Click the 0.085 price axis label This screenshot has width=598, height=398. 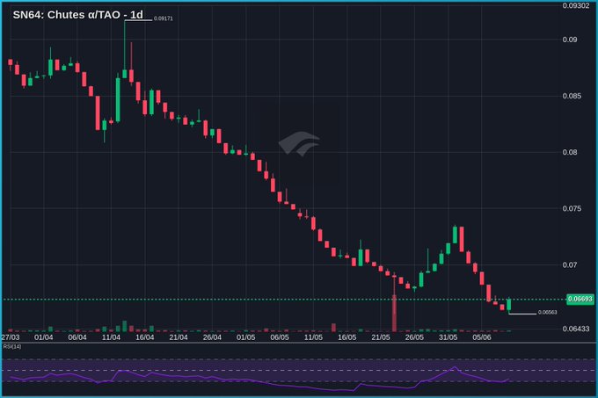point(572,96)
